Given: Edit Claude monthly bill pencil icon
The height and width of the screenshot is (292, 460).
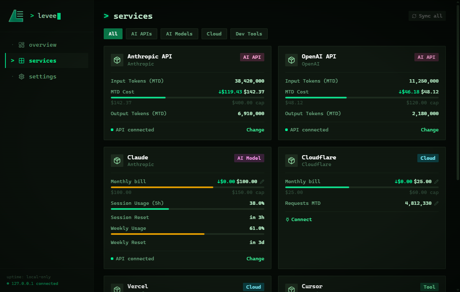Looking at the screenshot, I should [262, 182].
